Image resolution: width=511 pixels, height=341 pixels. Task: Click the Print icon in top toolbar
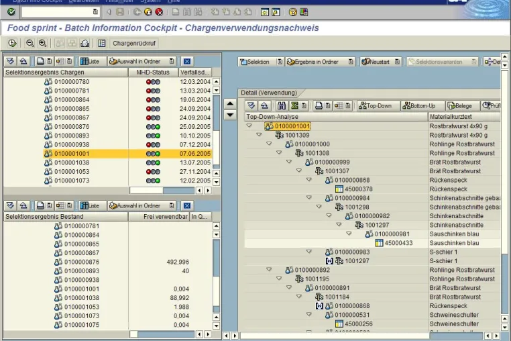pos(176,12)
